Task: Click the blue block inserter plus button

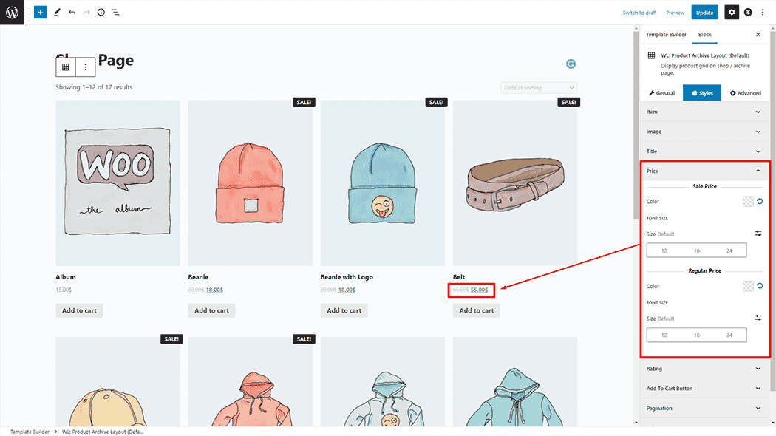Action: pyautogui.click(x=40, y=13)
